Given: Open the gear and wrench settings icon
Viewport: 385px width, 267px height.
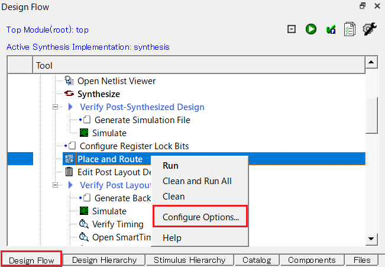Looking at the screenshot, I should [x=370, y=29].
